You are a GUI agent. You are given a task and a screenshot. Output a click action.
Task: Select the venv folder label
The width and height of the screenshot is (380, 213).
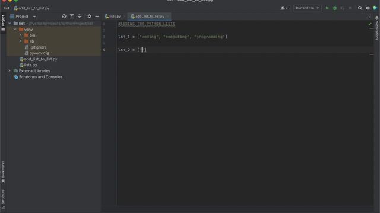click(28, 30)
